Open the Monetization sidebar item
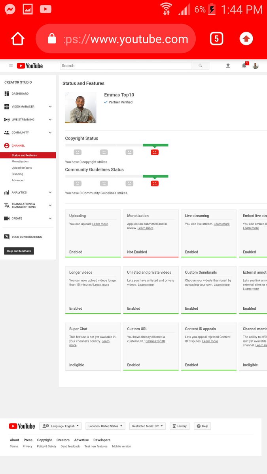Screen dimensions: 267x474 pyautogui.click(x=20, y=162)
